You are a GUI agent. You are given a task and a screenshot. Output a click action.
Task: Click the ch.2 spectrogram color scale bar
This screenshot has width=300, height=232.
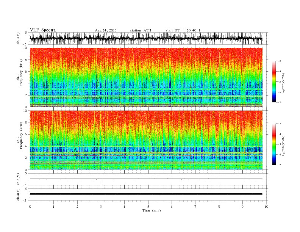point(274,144)
